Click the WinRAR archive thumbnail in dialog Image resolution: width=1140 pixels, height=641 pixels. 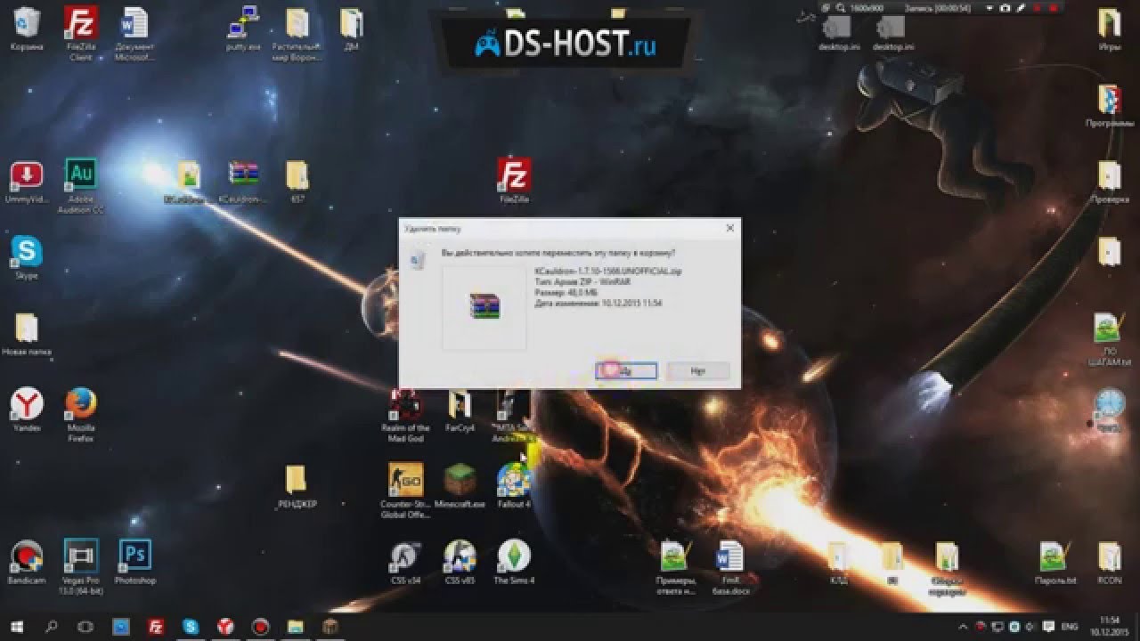[485, 305]
